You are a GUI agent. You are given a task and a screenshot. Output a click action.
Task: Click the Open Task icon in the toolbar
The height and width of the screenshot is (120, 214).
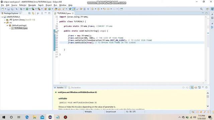[x=60, y=9]
